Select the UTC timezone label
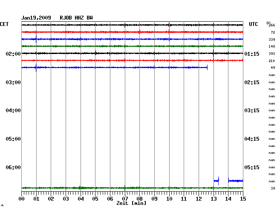 (x=253, y=24)
